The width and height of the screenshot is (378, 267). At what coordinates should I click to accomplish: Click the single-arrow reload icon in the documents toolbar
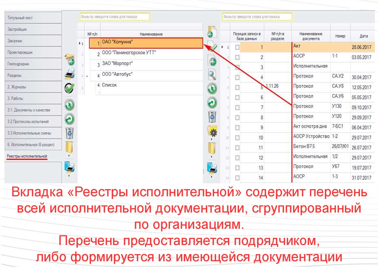pos(212,103)
